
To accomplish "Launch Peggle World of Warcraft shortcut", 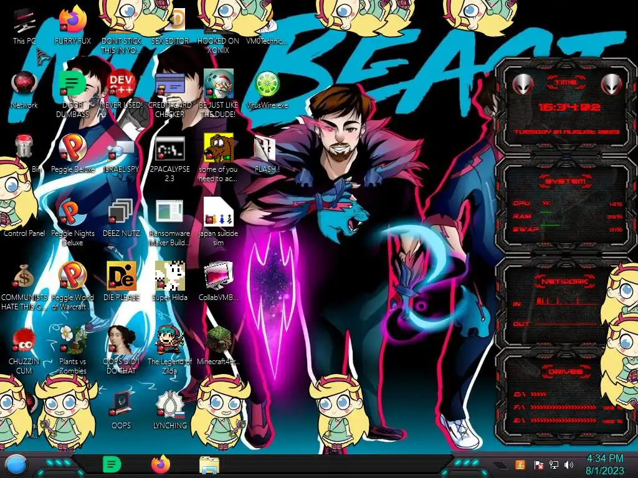I will coord(72,286).
